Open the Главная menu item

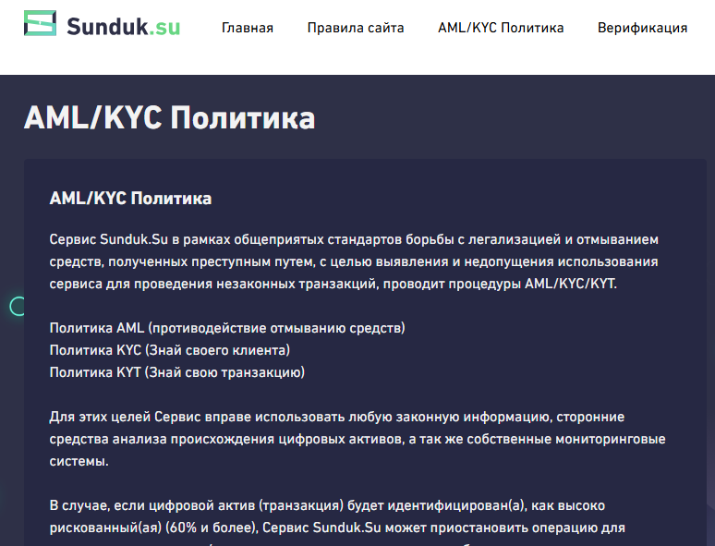(248, 28)
